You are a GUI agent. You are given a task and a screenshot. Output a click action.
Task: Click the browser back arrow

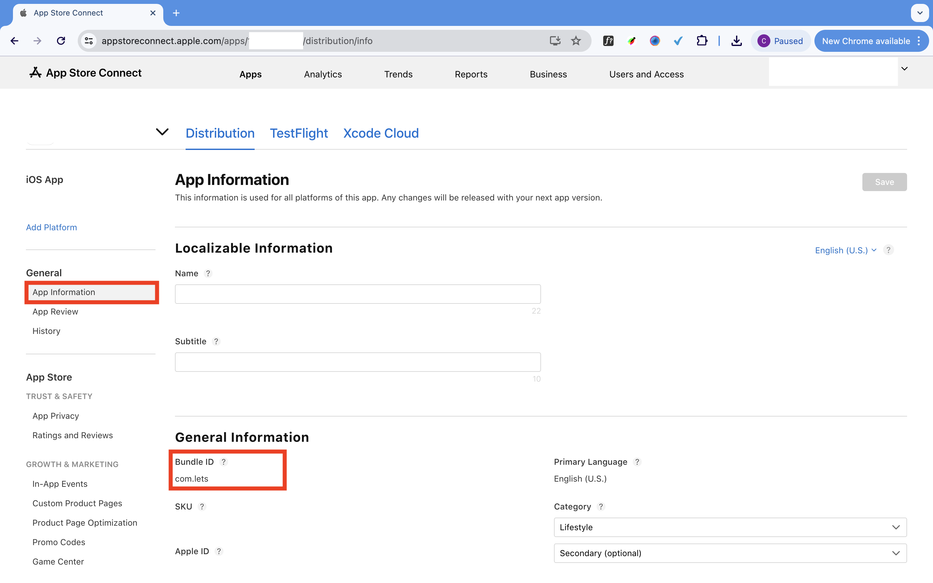pyautogui.click(x=15, y=41)
